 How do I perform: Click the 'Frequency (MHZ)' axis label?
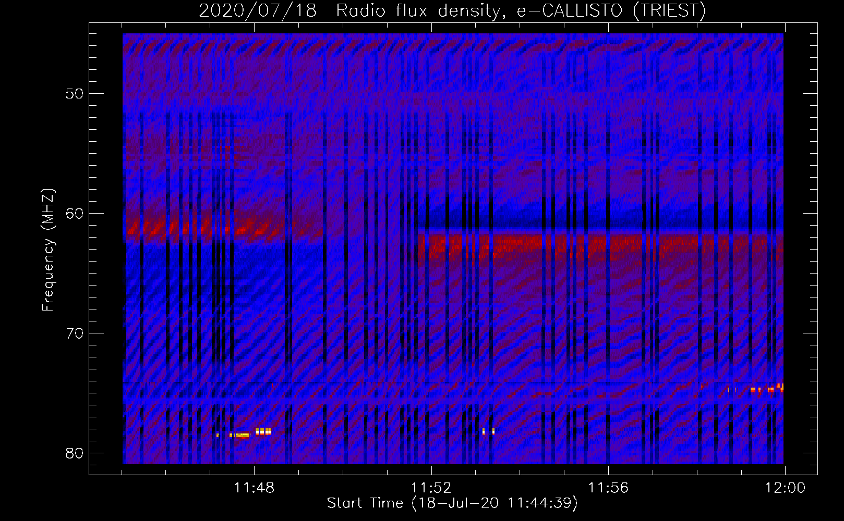click(48, 250)
